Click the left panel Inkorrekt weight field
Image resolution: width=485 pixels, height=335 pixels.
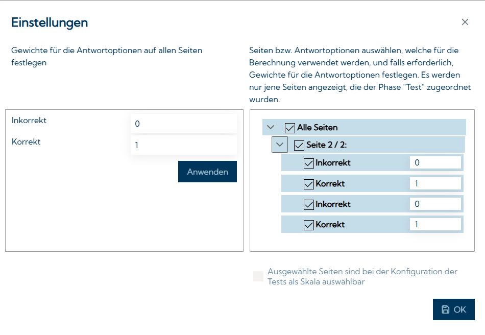coord(183,124)
